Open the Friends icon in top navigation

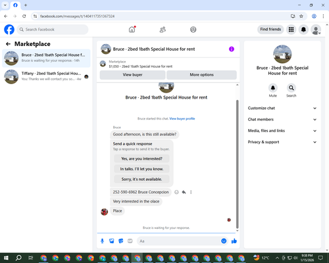(163, 30)
